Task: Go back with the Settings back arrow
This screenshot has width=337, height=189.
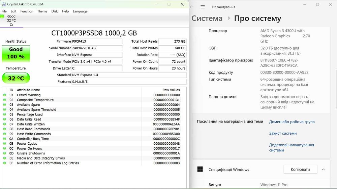Action: [191, 7]
